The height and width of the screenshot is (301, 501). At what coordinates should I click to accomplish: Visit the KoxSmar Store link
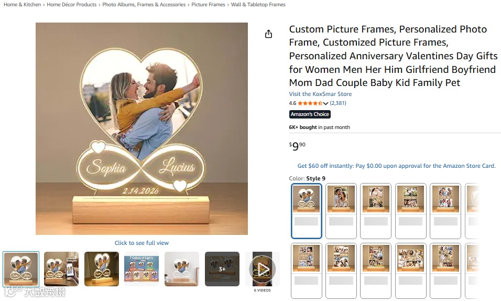click(x=320, y=94)
